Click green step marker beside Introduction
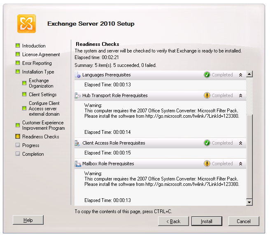Image resolution: width=275 pixels, height=240 pixels. point(18,45)
